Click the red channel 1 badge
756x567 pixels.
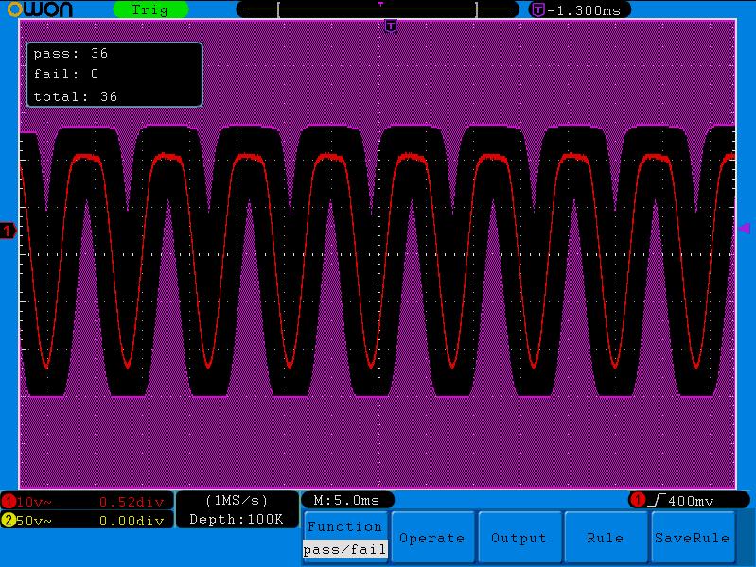9,502
